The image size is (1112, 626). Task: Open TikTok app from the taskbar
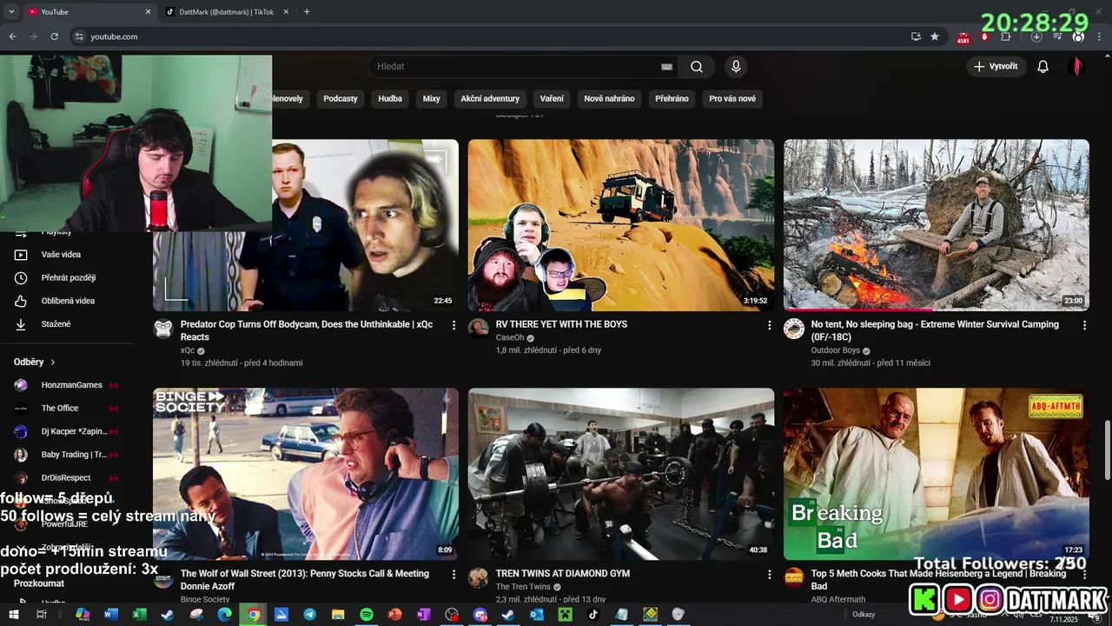click(x=593, y=615)
